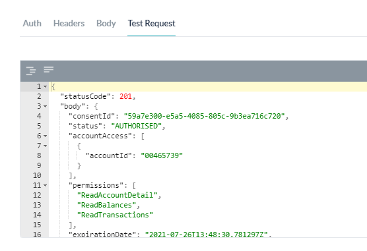Click line number 15 in the gutter
The image size is (367, 251).
coord(37,225)
